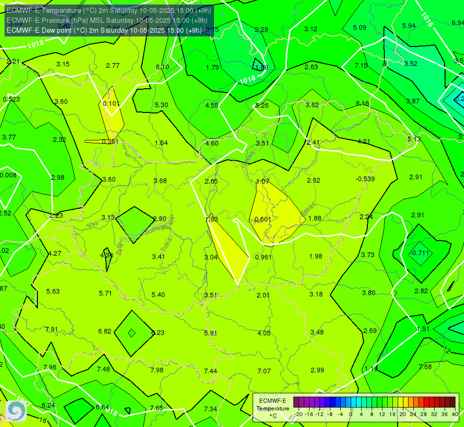Click the dew point value '5.71'
464x427 pixels.
105,293
